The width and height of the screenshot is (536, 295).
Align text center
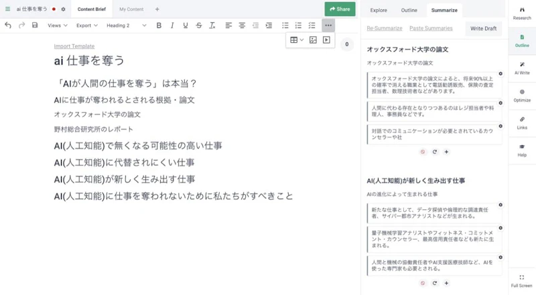(242, 25)
